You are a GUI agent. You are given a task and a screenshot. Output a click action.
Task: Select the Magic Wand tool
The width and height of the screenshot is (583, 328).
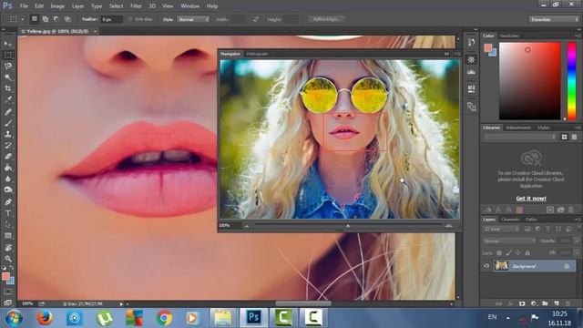[x=8, y=77]
